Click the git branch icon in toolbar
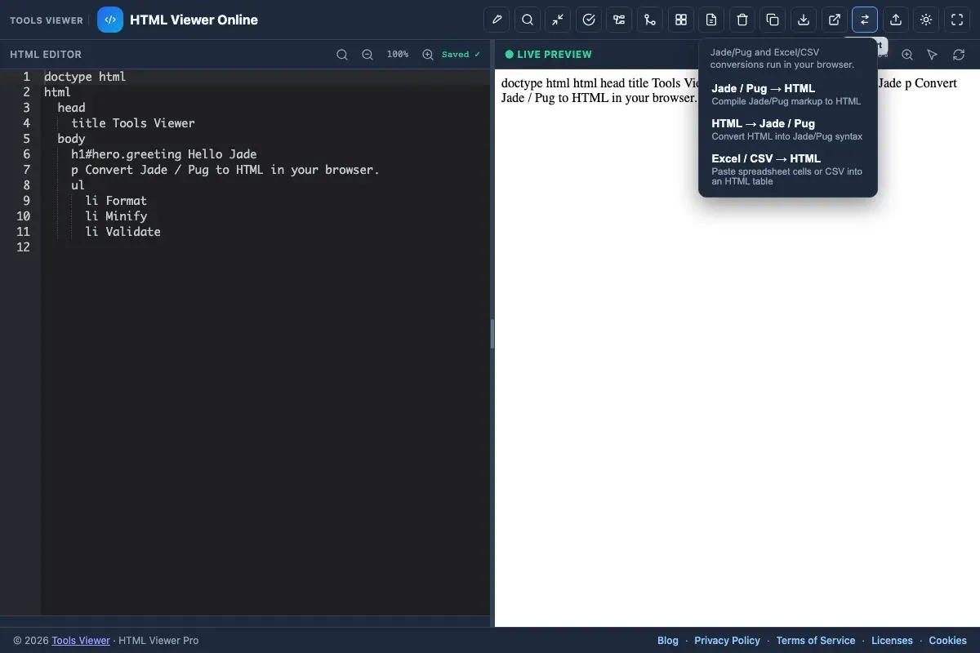The height and width of the screenshot is (653, 980). point(650,20)
